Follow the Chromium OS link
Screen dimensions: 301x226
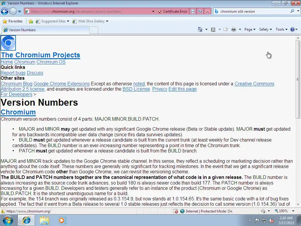tap(51, 62)
